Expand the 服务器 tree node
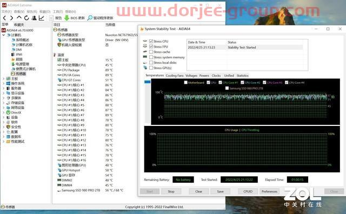Screen dimensions: 346x214 [4, 88]
